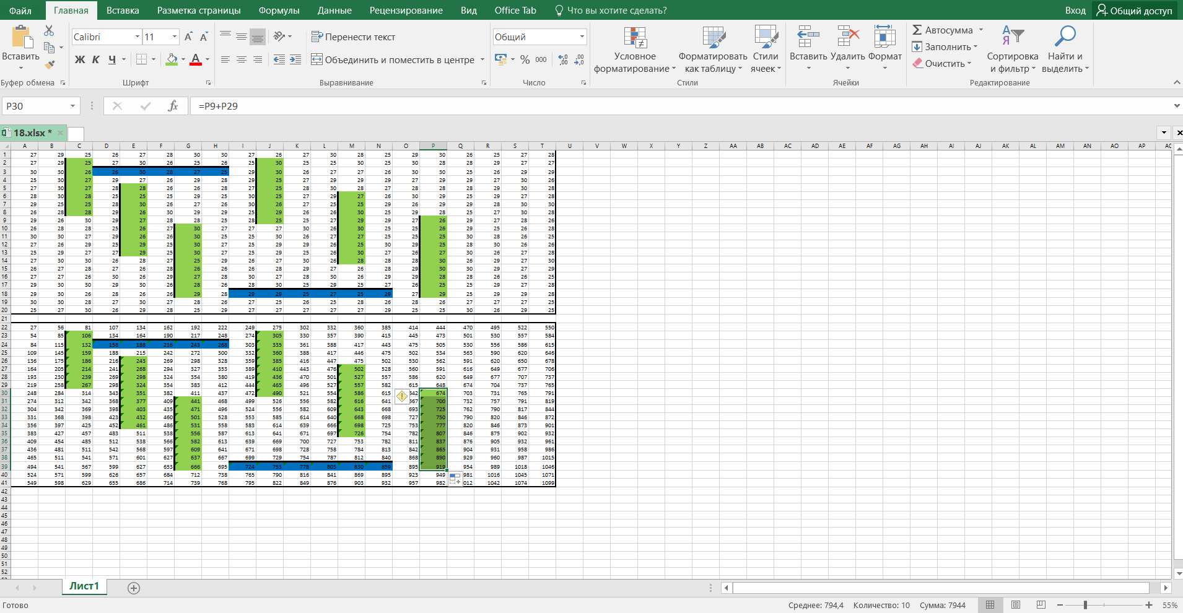Increase font size with larger A icon
This screenshot has height=613, width=1183.
coord(188,37)
